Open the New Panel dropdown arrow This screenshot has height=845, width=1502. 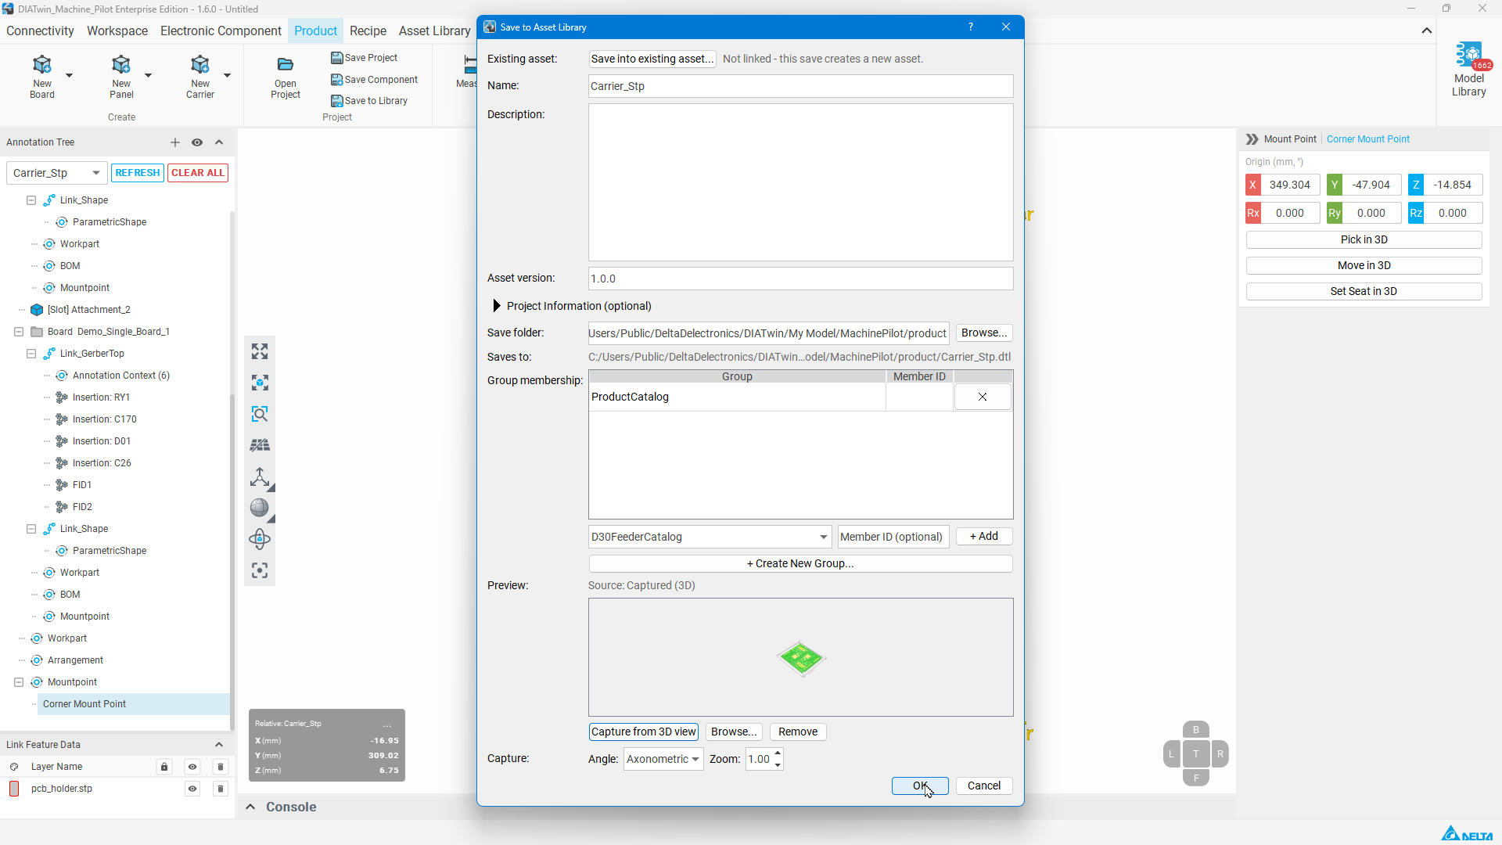click(x=148, y=75)
